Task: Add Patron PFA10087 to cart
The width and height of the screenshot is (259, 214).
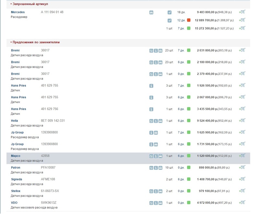Action: click(242, 168)
